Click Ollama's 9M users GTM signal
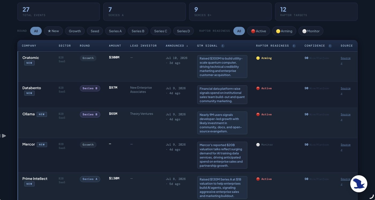375x200 pixels. pos(222,123)
